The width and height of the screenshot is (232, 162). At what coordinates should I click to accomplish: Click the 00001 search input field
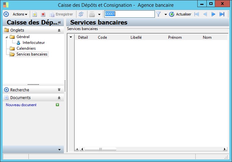(x=130, y=14)
